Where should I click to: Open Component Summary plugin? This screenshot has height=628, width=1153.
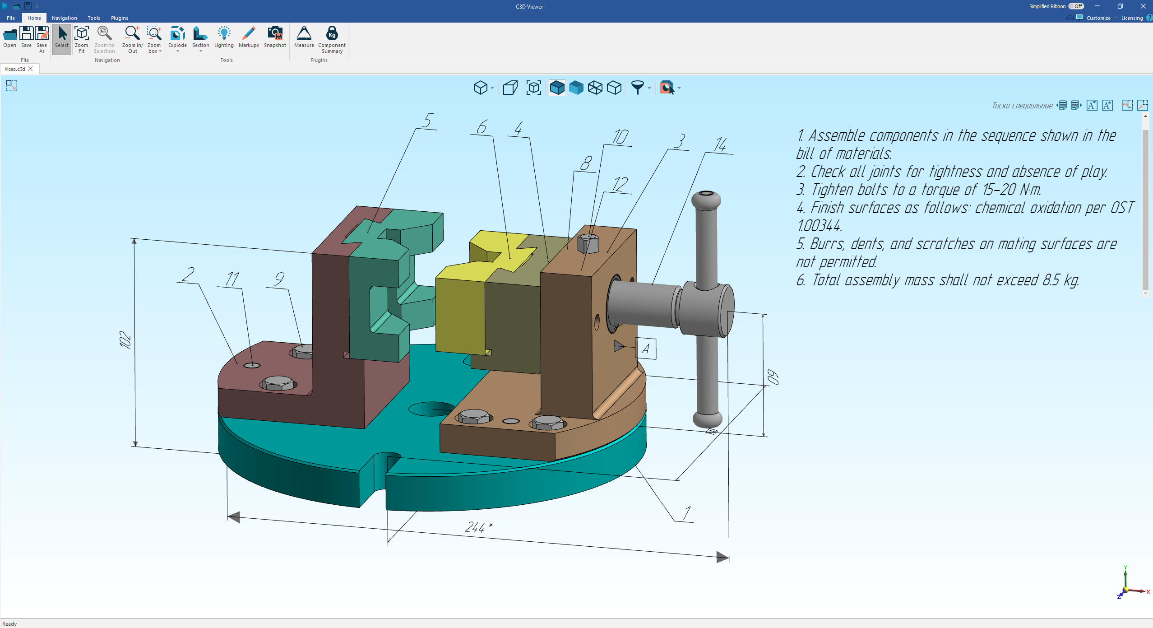click(332, 34)
